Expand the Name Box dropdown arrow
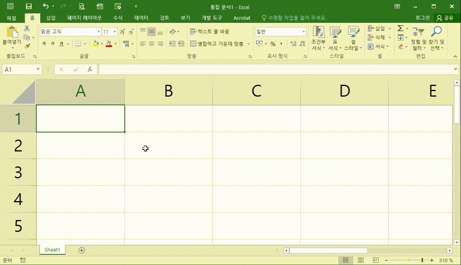This screenshot has height=265, width=461. pyautogui.click(x=38, y=69)
